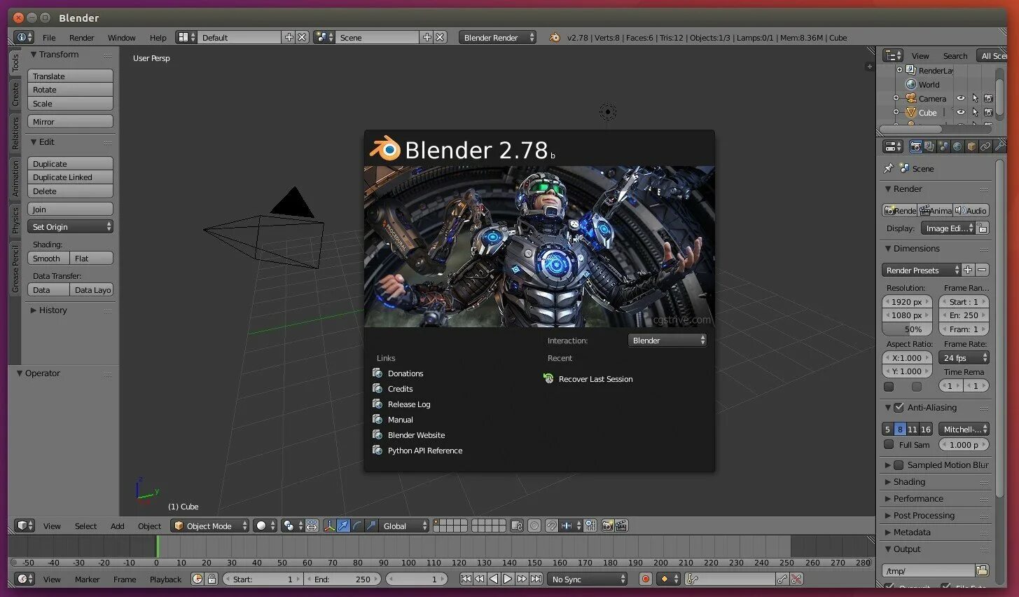
Task: Open the Interaction Blender preset dropdown
Action: (x=667, y=340)
